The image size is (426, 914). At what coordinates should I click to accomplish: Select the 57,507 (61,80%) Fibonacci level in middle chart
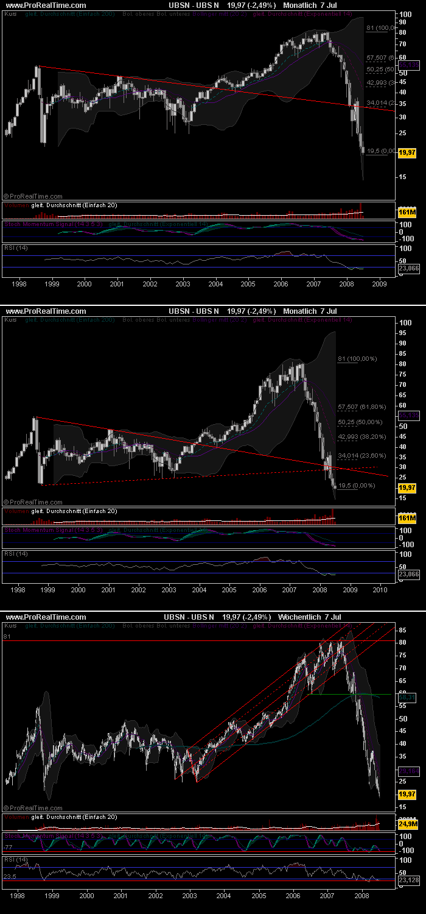click(360, 406)
